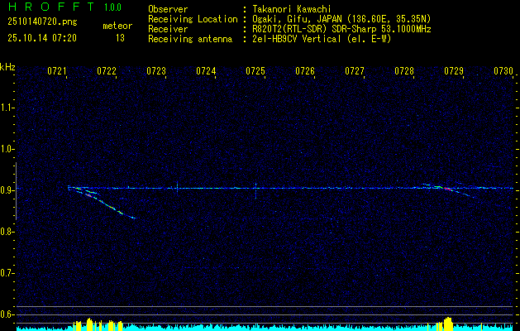Viewport: 520px width, 331px height.
Task: Click the 0721 time marker
Action: point(57,70)
